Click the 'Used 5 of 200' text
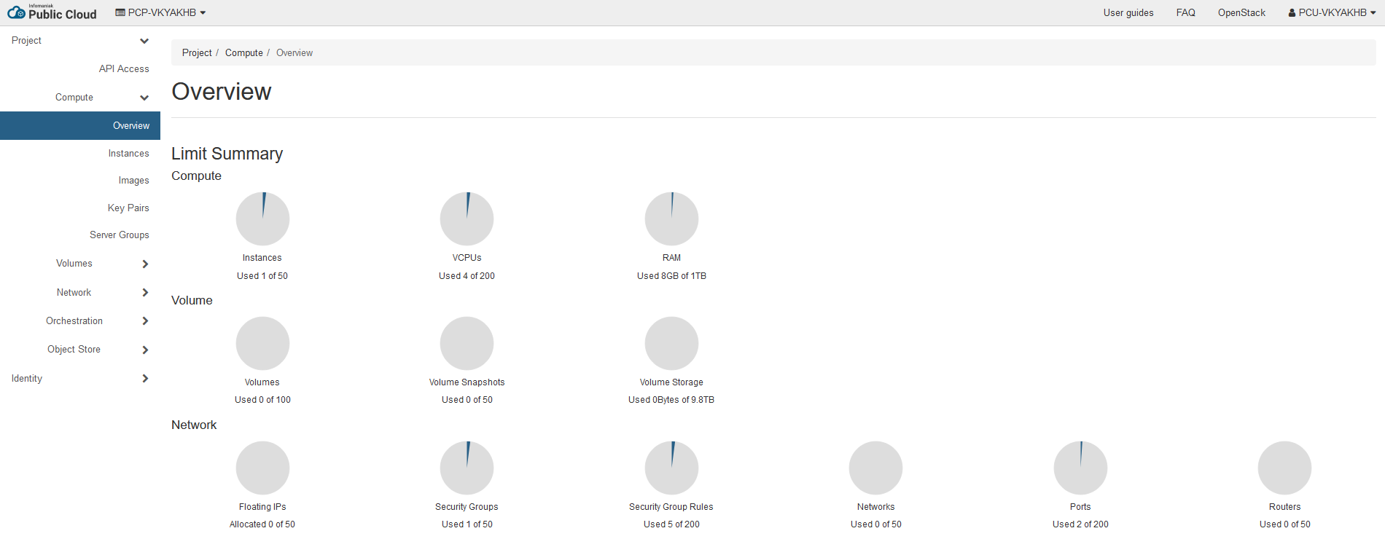The image size is (1385, 539). [671, 524]
